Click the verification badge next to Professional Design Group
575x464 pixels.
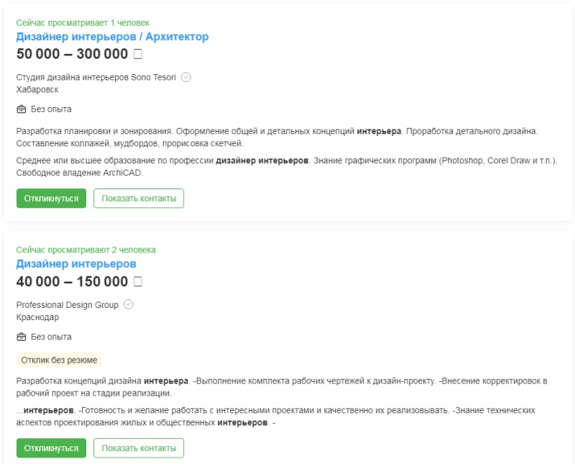[129, 304]
